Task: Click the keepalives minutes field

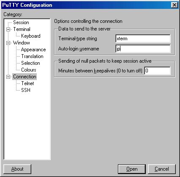Action: point(158,71)
